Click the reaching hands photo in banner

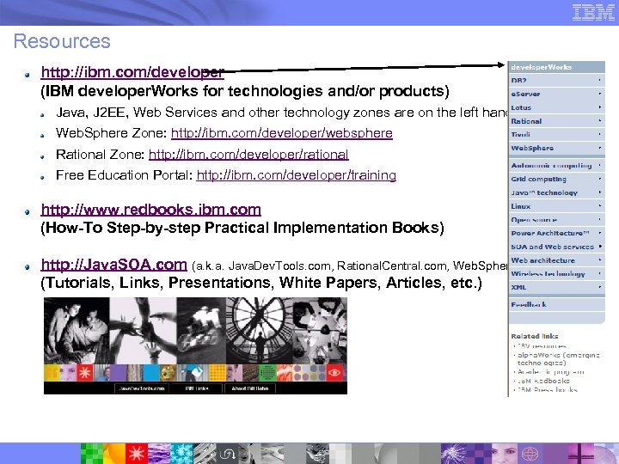(x=143, y=331)
